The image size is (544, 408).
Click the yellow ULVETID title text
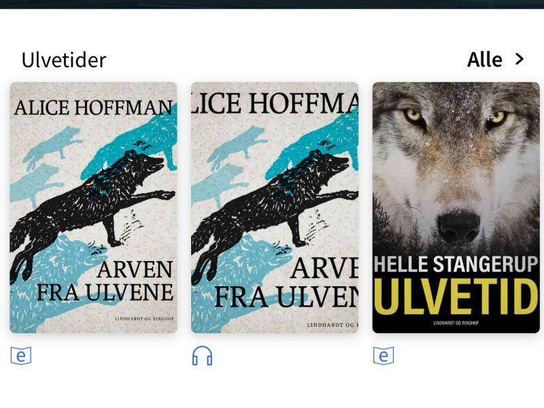pos(456,296)
